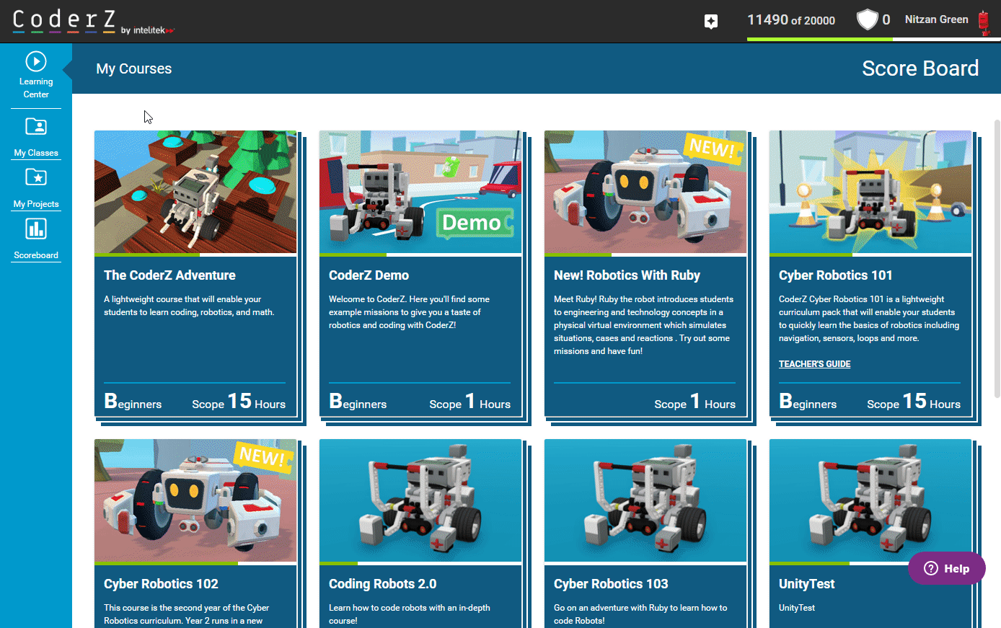The height and width of the screenshot is (628, 1001).
Task: Click the Cyber Robotics 101 course thumbnail
Action: (870, 192)
